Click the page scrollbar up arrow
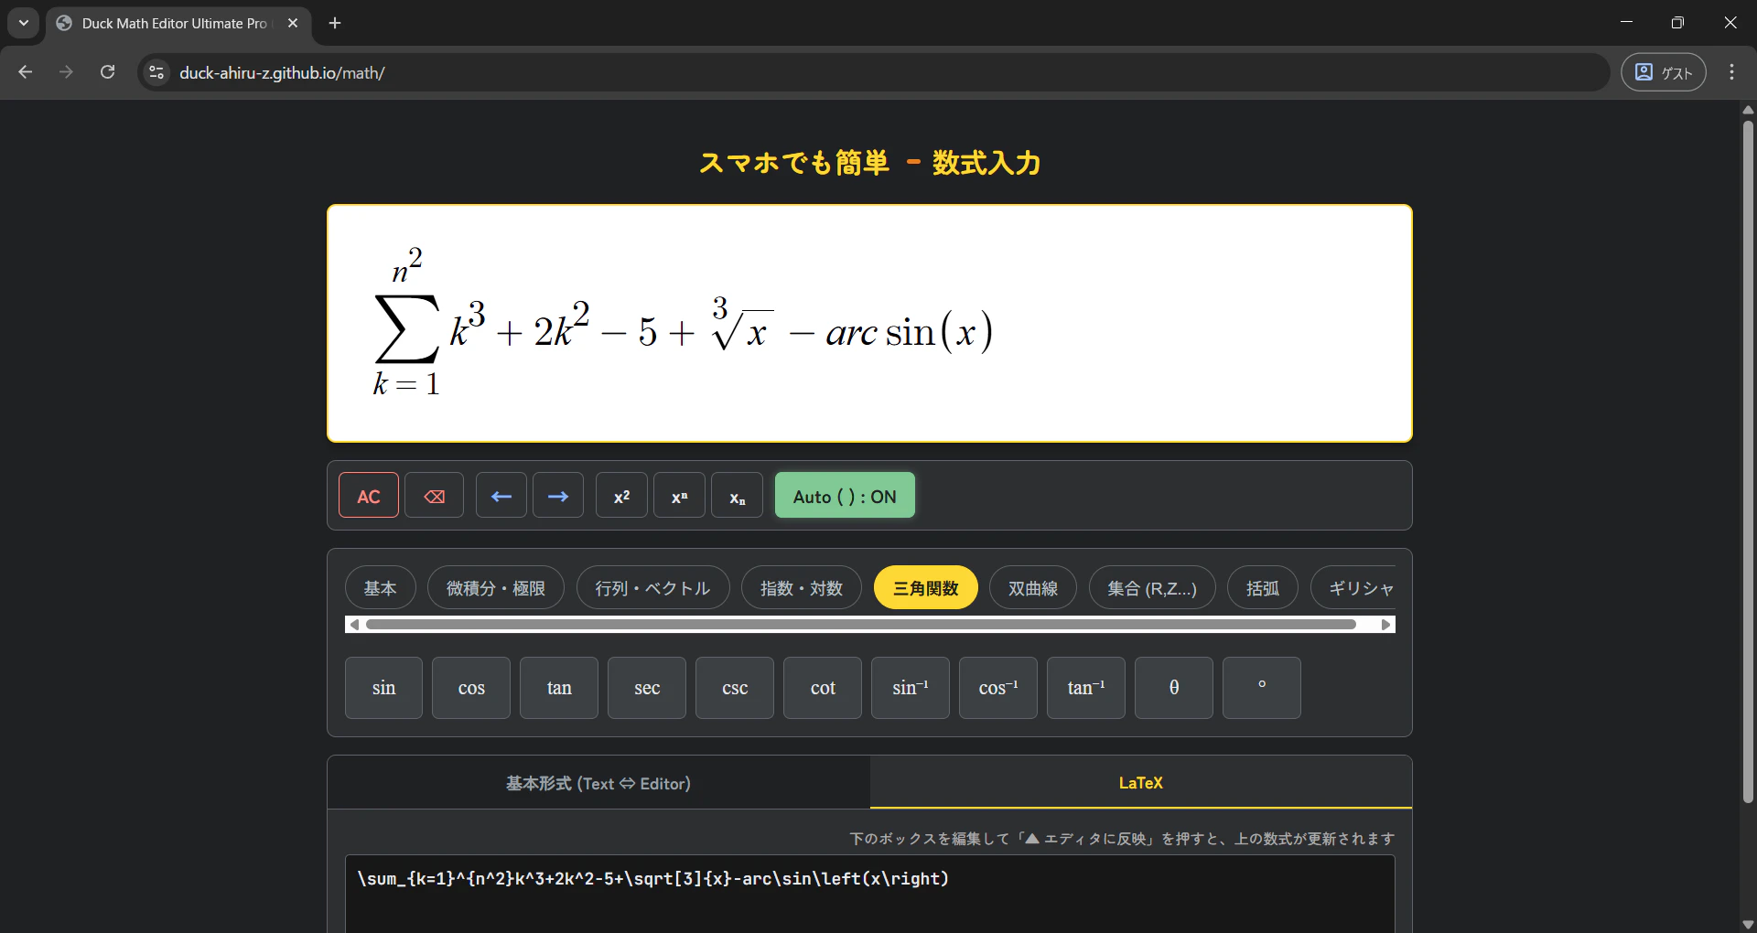Screen dimensions: 1757x933 tap(1748, 110)
